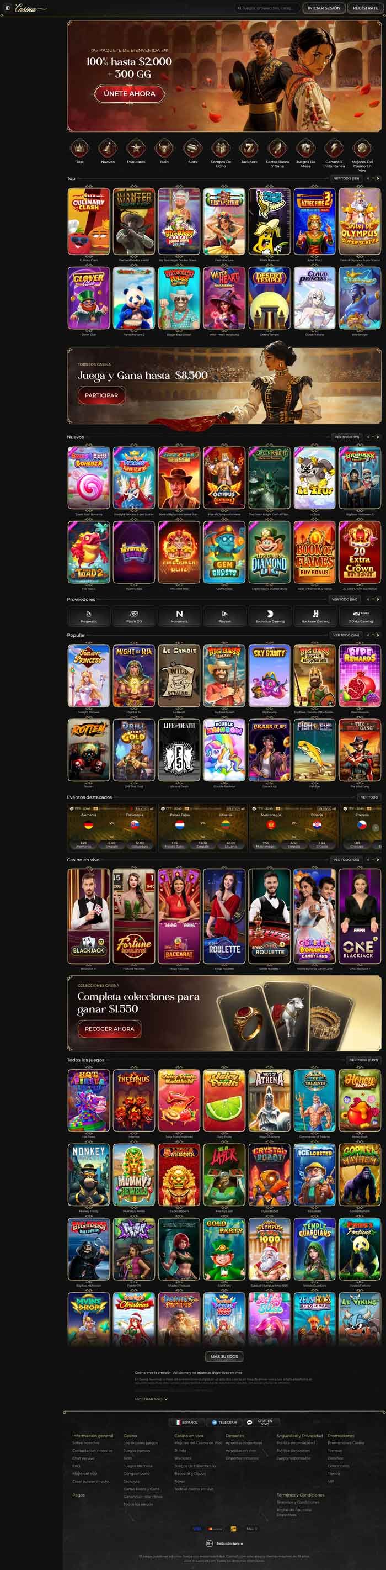The width and height of the screenshot is (386, 1570).
Task: Show next games in Top carousel
Action: pos(378,178)
